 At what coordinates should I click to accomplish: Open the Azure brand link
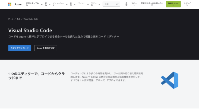tap(18, 4)
